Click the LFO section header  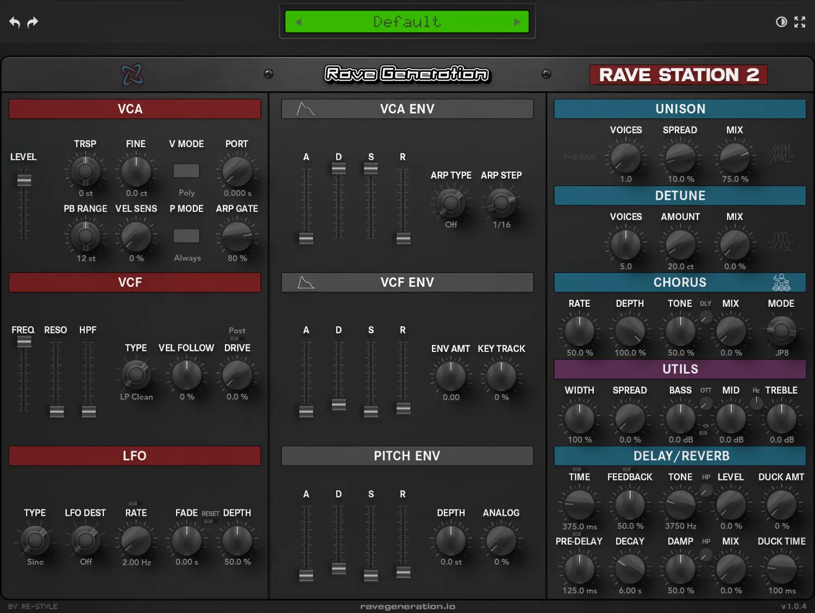point(135,456)
